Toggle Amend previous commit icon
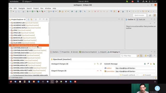The height and width of the screenshot is (93, 166). [x=145, y=64]
